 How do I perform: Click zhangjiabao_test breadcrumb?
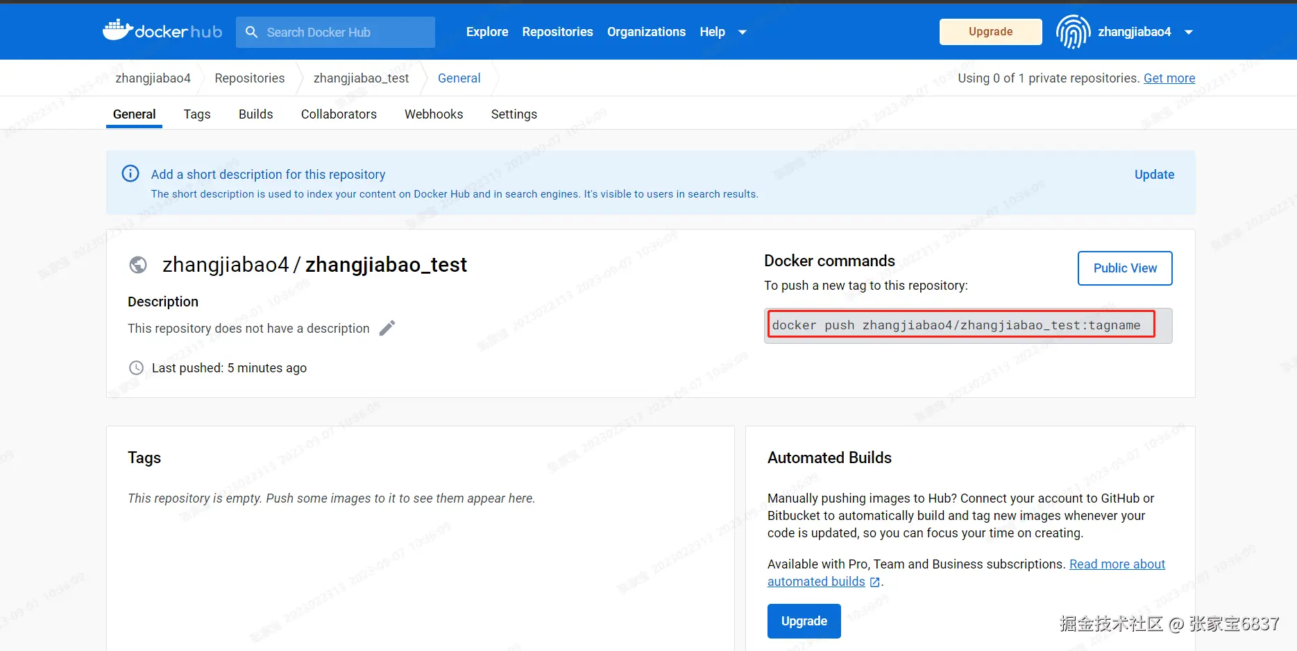pyautogui.click(x=361, y=78)
